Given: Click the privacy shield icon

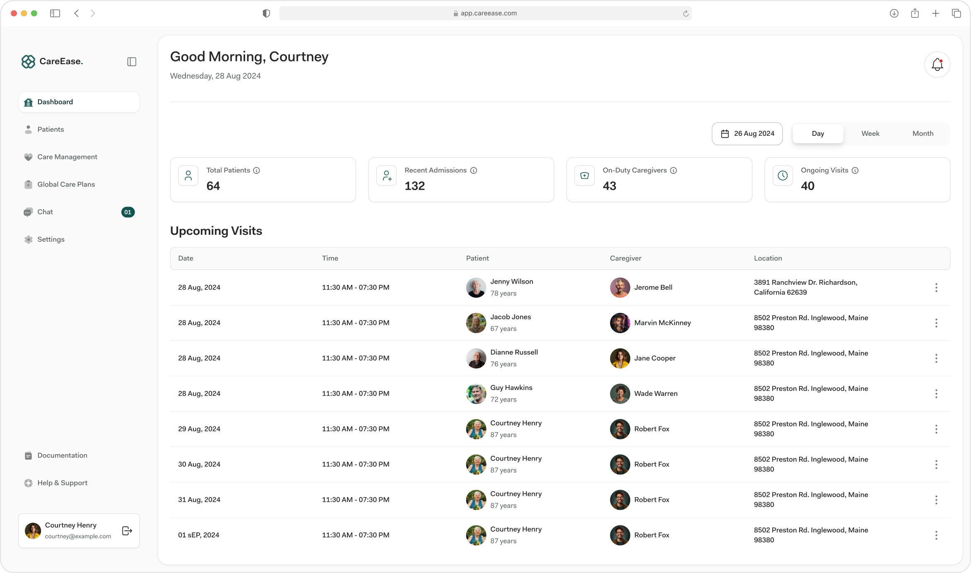Looking at the screenshot, I should click(x=266, y=13).
